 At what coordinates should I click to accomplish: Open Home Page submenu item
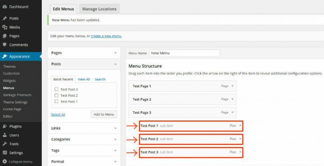tap(12, 109)
